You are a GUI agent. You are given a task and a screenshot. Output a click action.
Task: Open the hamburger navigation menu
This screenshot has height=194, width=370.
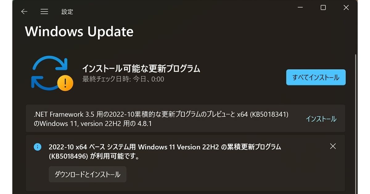(44, 12)
